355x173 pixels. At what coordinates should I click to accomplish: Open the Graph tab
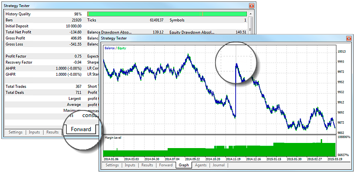[184, 165]
